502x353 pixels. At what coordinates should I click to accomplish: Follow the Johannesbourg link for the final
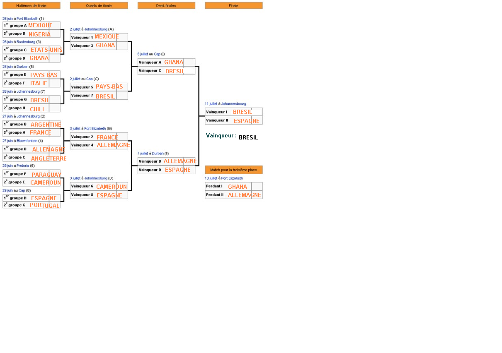234,104
